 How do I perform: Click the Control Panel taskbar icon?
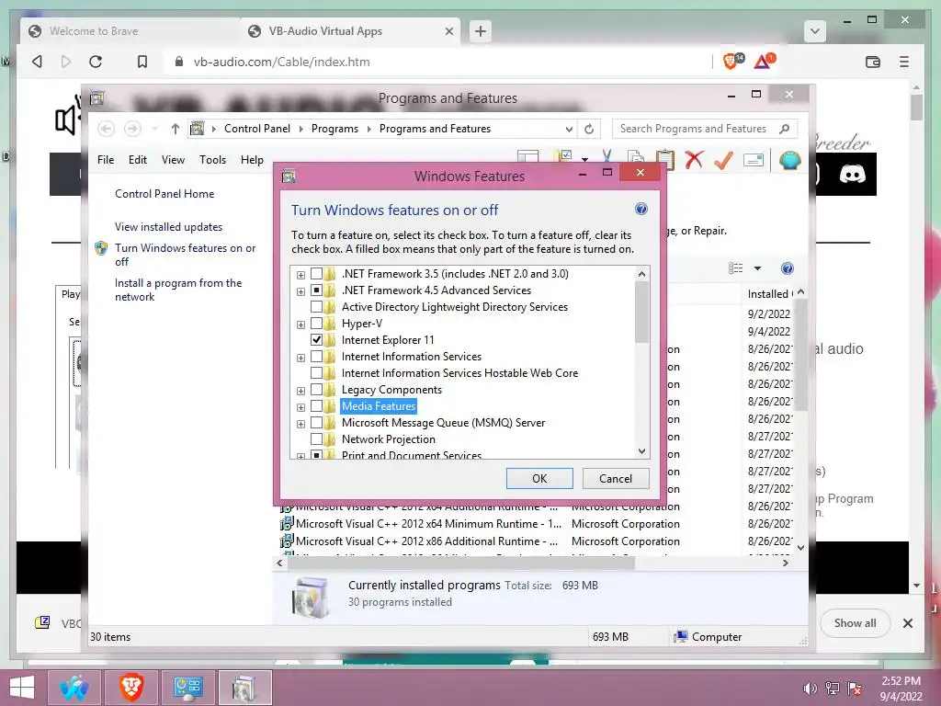(x=187, y=688)
